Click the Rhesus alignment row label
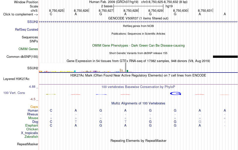This screenshot has height=150, width=238. click(33, 114)
